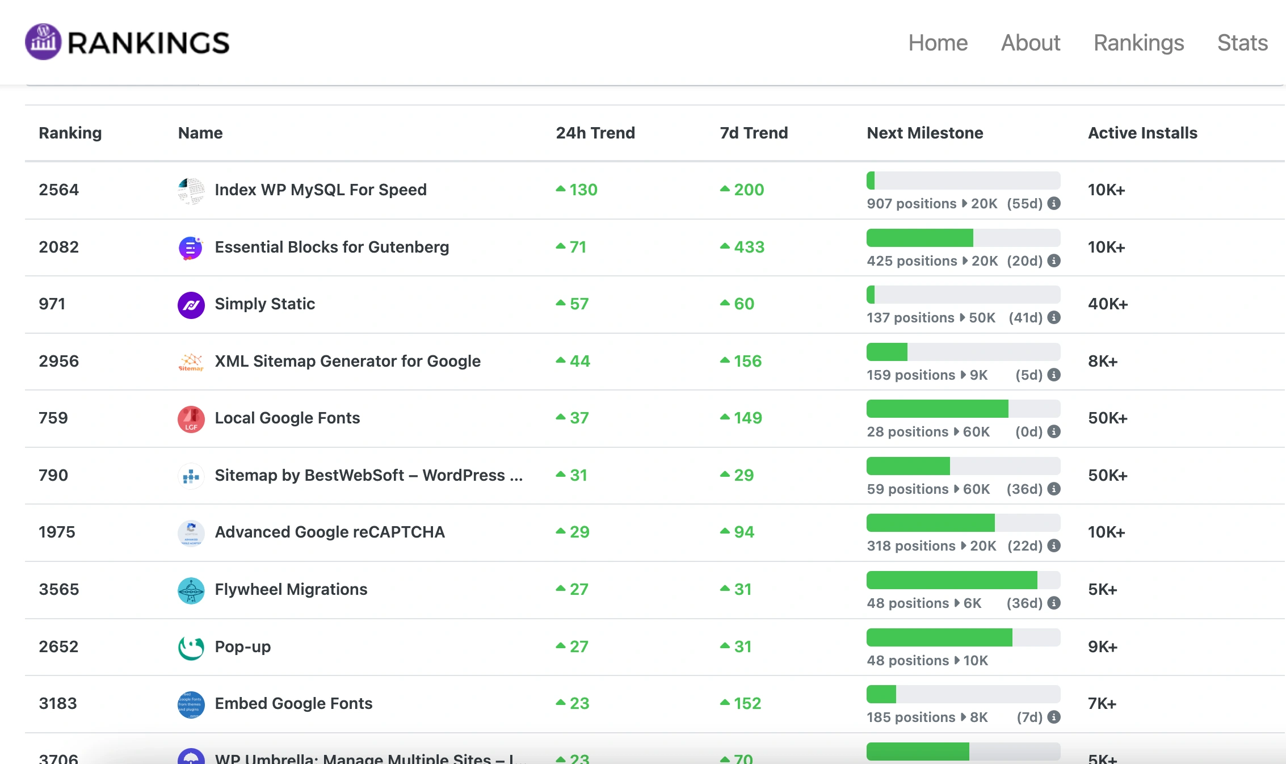The width and height of the screenshot is (1286, 764).
Task: Sort by the Active Installs column header
Action: [1142, 133]
